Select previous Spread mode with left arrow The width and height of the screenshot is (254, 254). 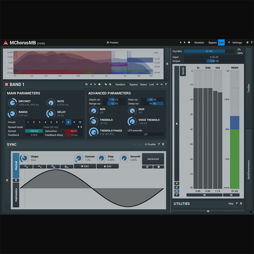78,127
